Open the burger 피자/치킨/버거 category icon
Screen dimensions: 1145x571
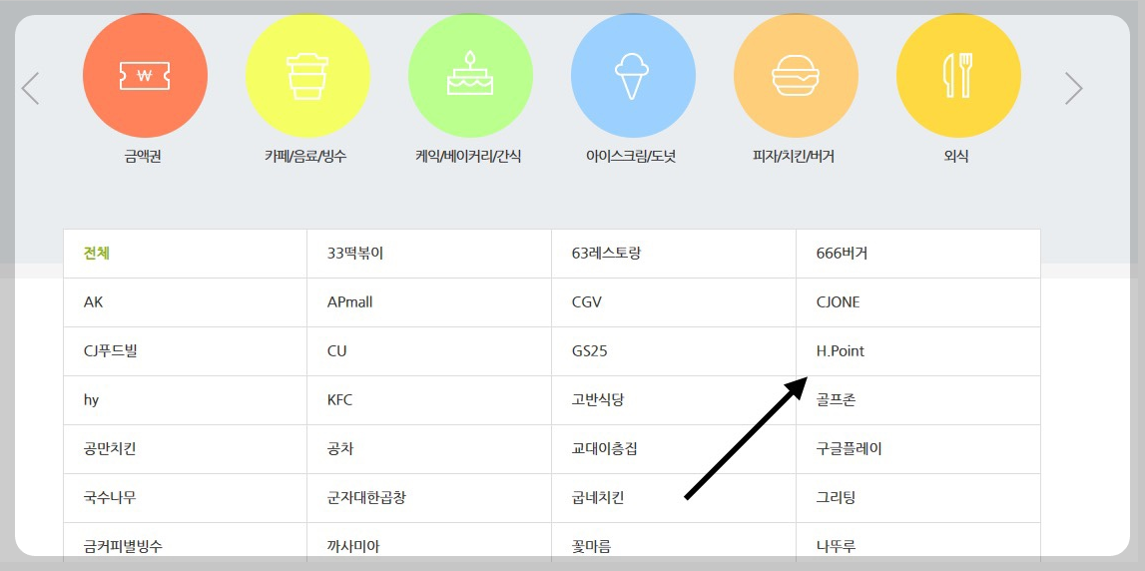[x=796, y=75]
